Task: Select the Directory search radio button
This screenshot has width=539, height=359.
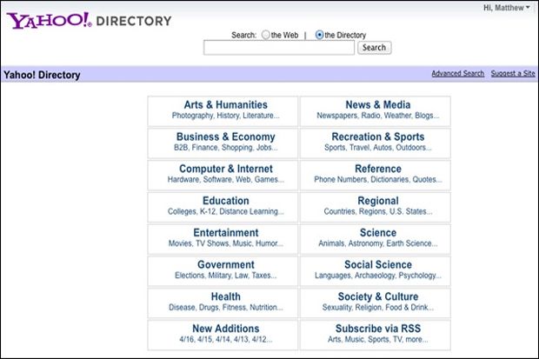Action: tap(319, 35)
